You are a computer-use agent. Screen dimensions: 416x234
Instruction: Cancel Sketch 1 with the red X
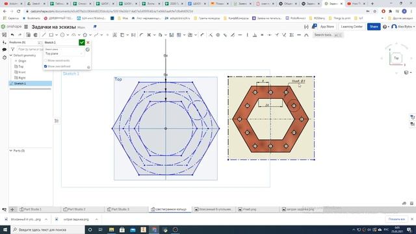88,42
